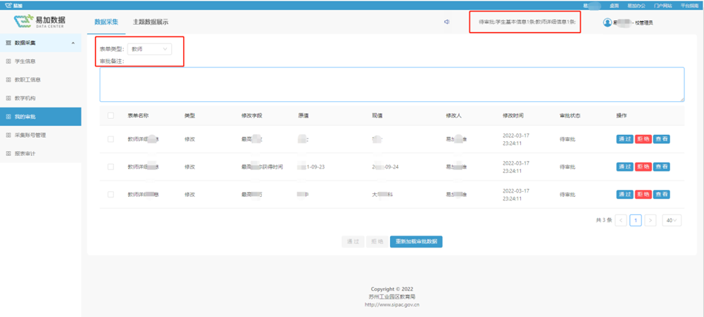
Task: Switch to the 数据采集 tab
Action: point(106,22)
